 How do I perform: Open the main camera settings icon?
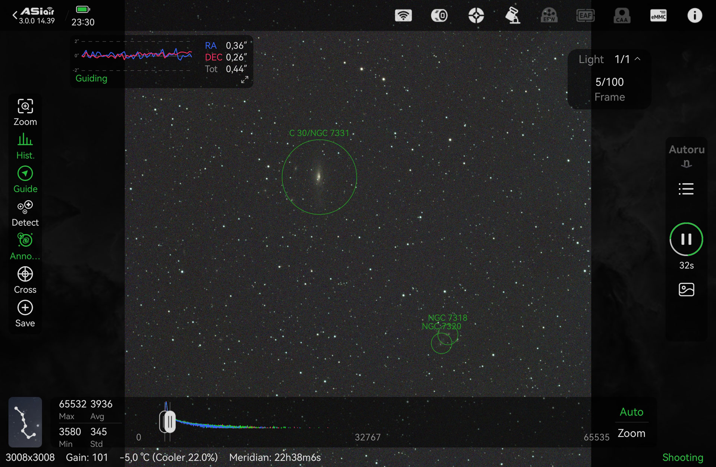click(439, 16)
